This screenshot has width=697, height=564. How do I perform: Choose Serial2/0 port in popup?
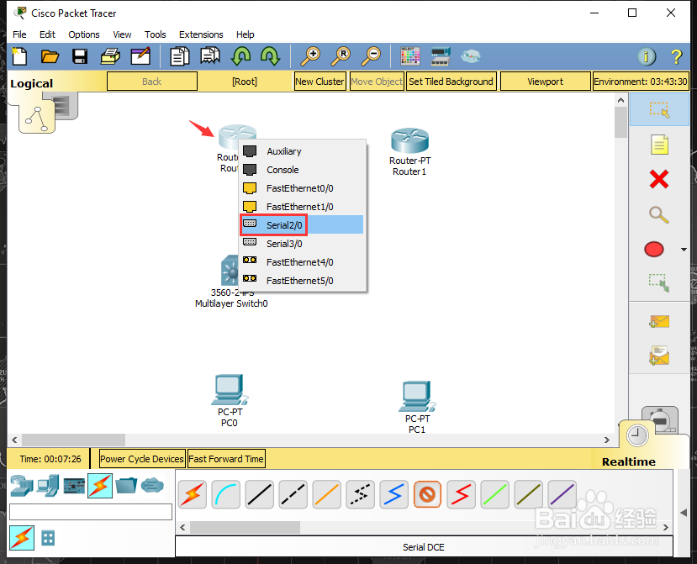[303, 225]
